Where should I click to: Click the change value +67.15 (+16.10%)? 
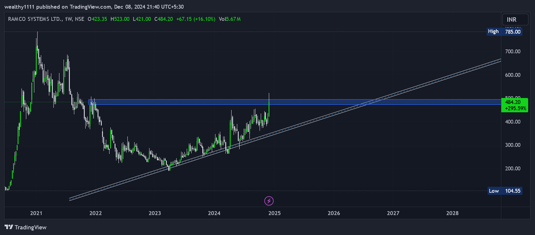tap(196, 19)
